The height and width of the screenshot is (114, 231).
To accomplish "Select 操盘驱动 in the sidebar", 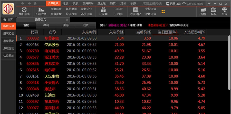I will point(8,41).
